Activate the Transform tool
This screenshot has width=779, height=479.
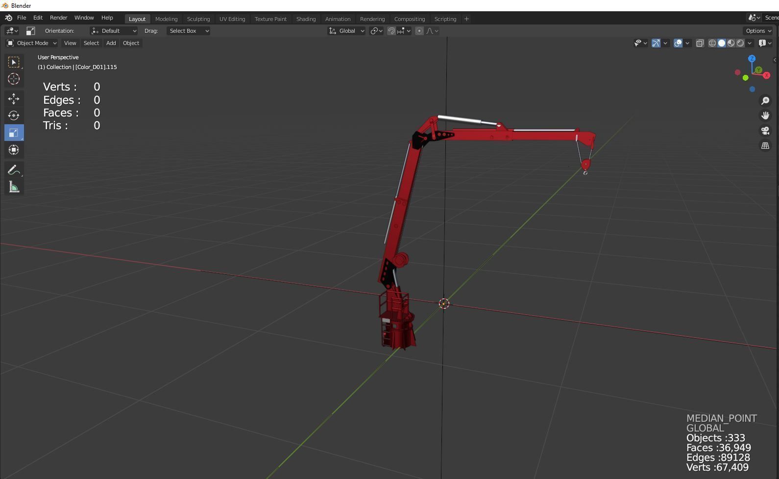click(x=14, y=150)
